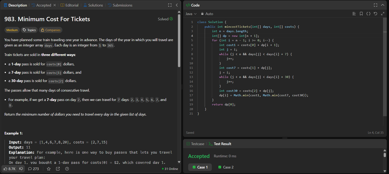
Task: Show the Topics tag list
Action: click(x=29, y=30)
